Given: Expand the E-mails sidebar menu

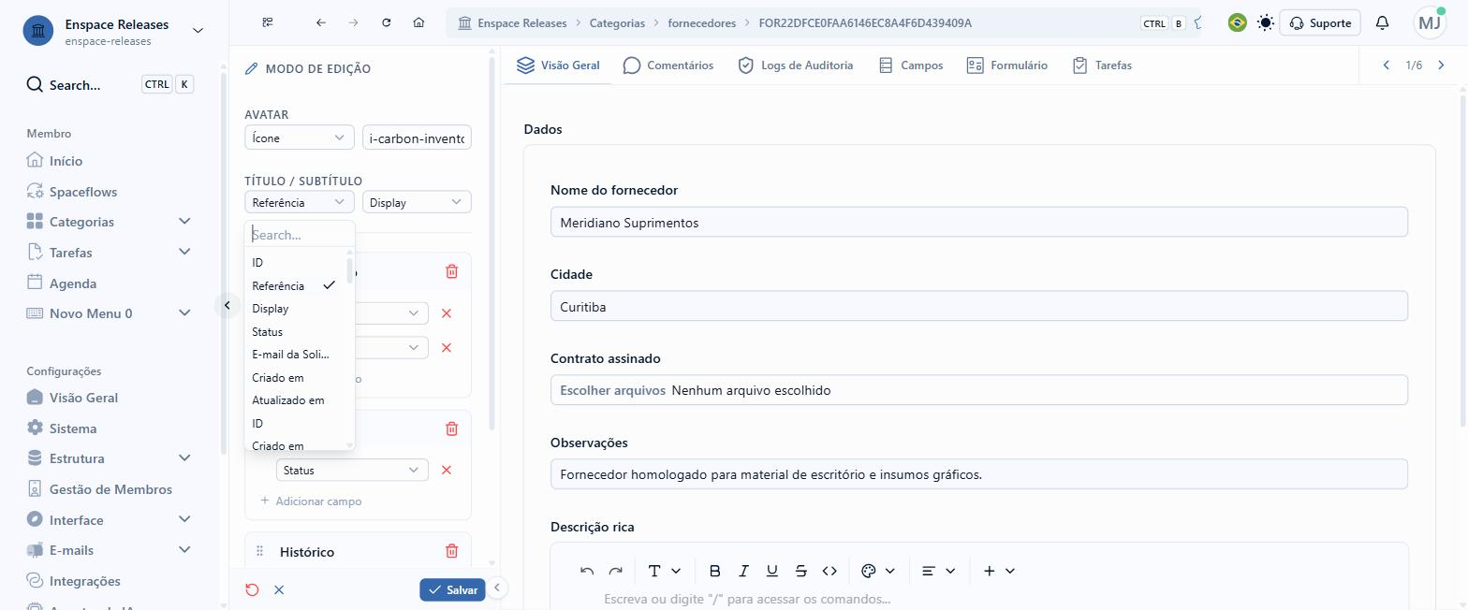Looking at the screenshot, I should (110, 550).
